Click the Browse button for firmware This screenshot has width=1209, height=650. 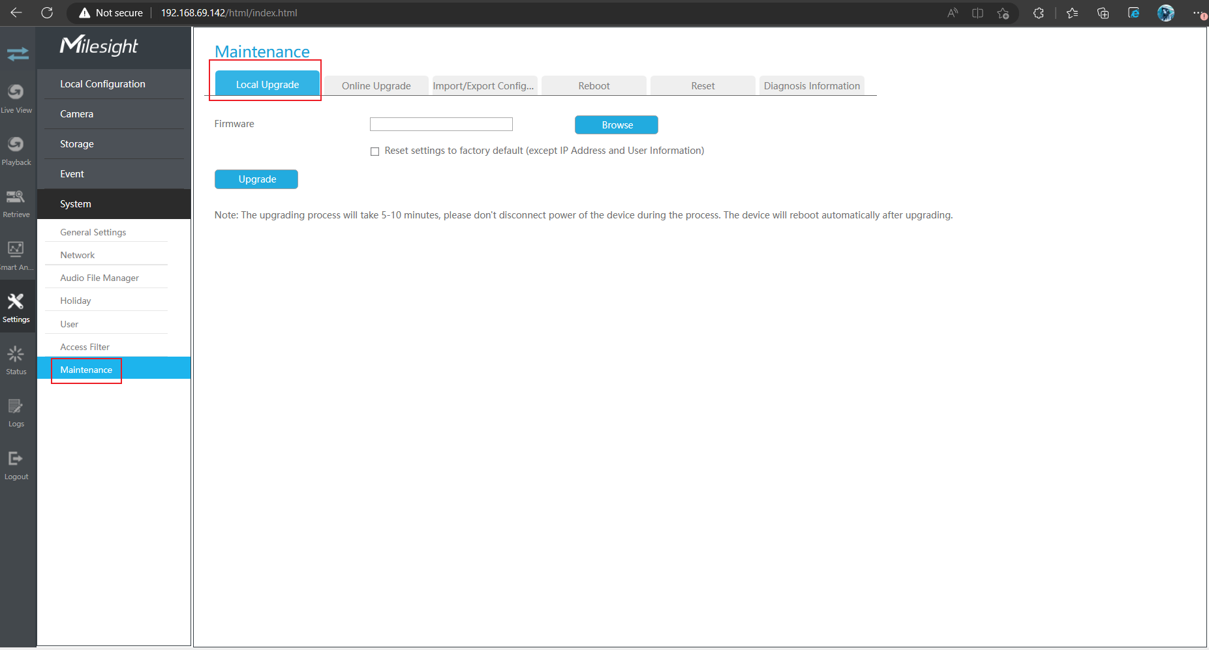point(617,125)
